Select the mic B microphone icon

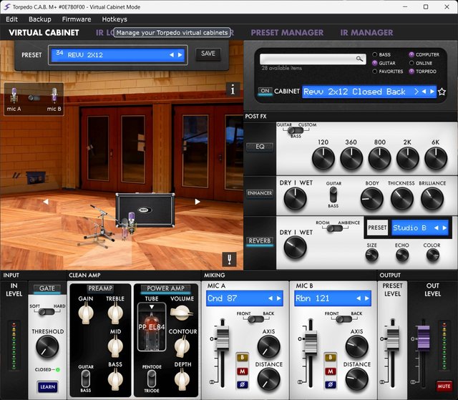point(54,96)
